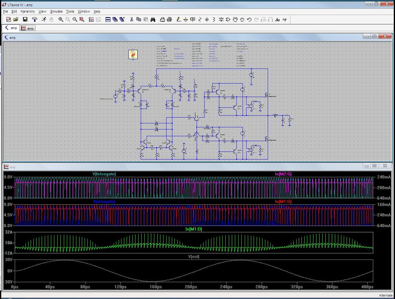The image size is (395, 299).
Task: Add a SPICE directive with .op icon
Action: 285,19
